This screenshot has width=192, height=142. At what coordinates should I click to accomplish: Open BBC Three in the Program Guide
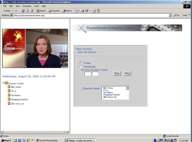click(16, 87)
